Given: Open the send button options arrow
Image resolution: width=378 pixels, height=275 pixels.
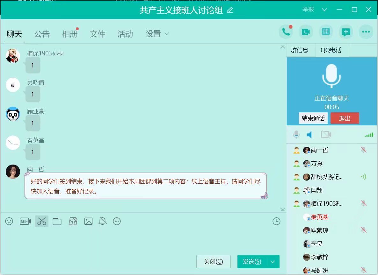Looking at the screenshot, I should [273, 262].
